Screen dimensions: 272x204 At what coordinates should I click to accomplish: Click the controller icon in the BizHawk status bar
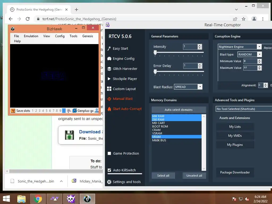[x=69, y=111]
